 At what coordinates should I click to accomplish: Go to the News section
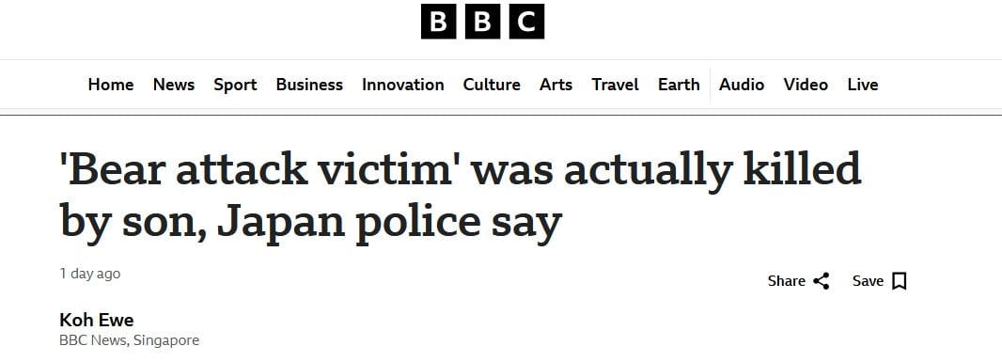click(174, 85)
